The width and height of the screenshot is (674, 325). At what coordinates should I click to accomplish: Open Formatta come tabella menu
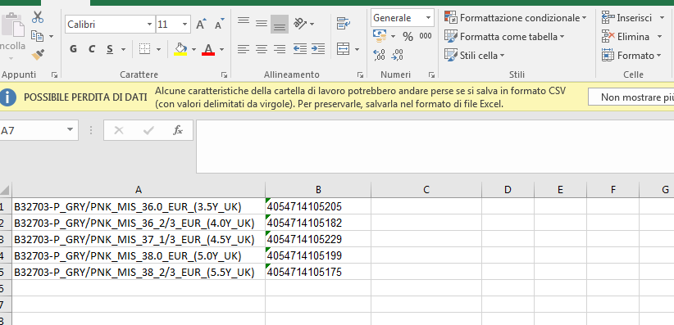pyautogui.click(x=504, y=37)
